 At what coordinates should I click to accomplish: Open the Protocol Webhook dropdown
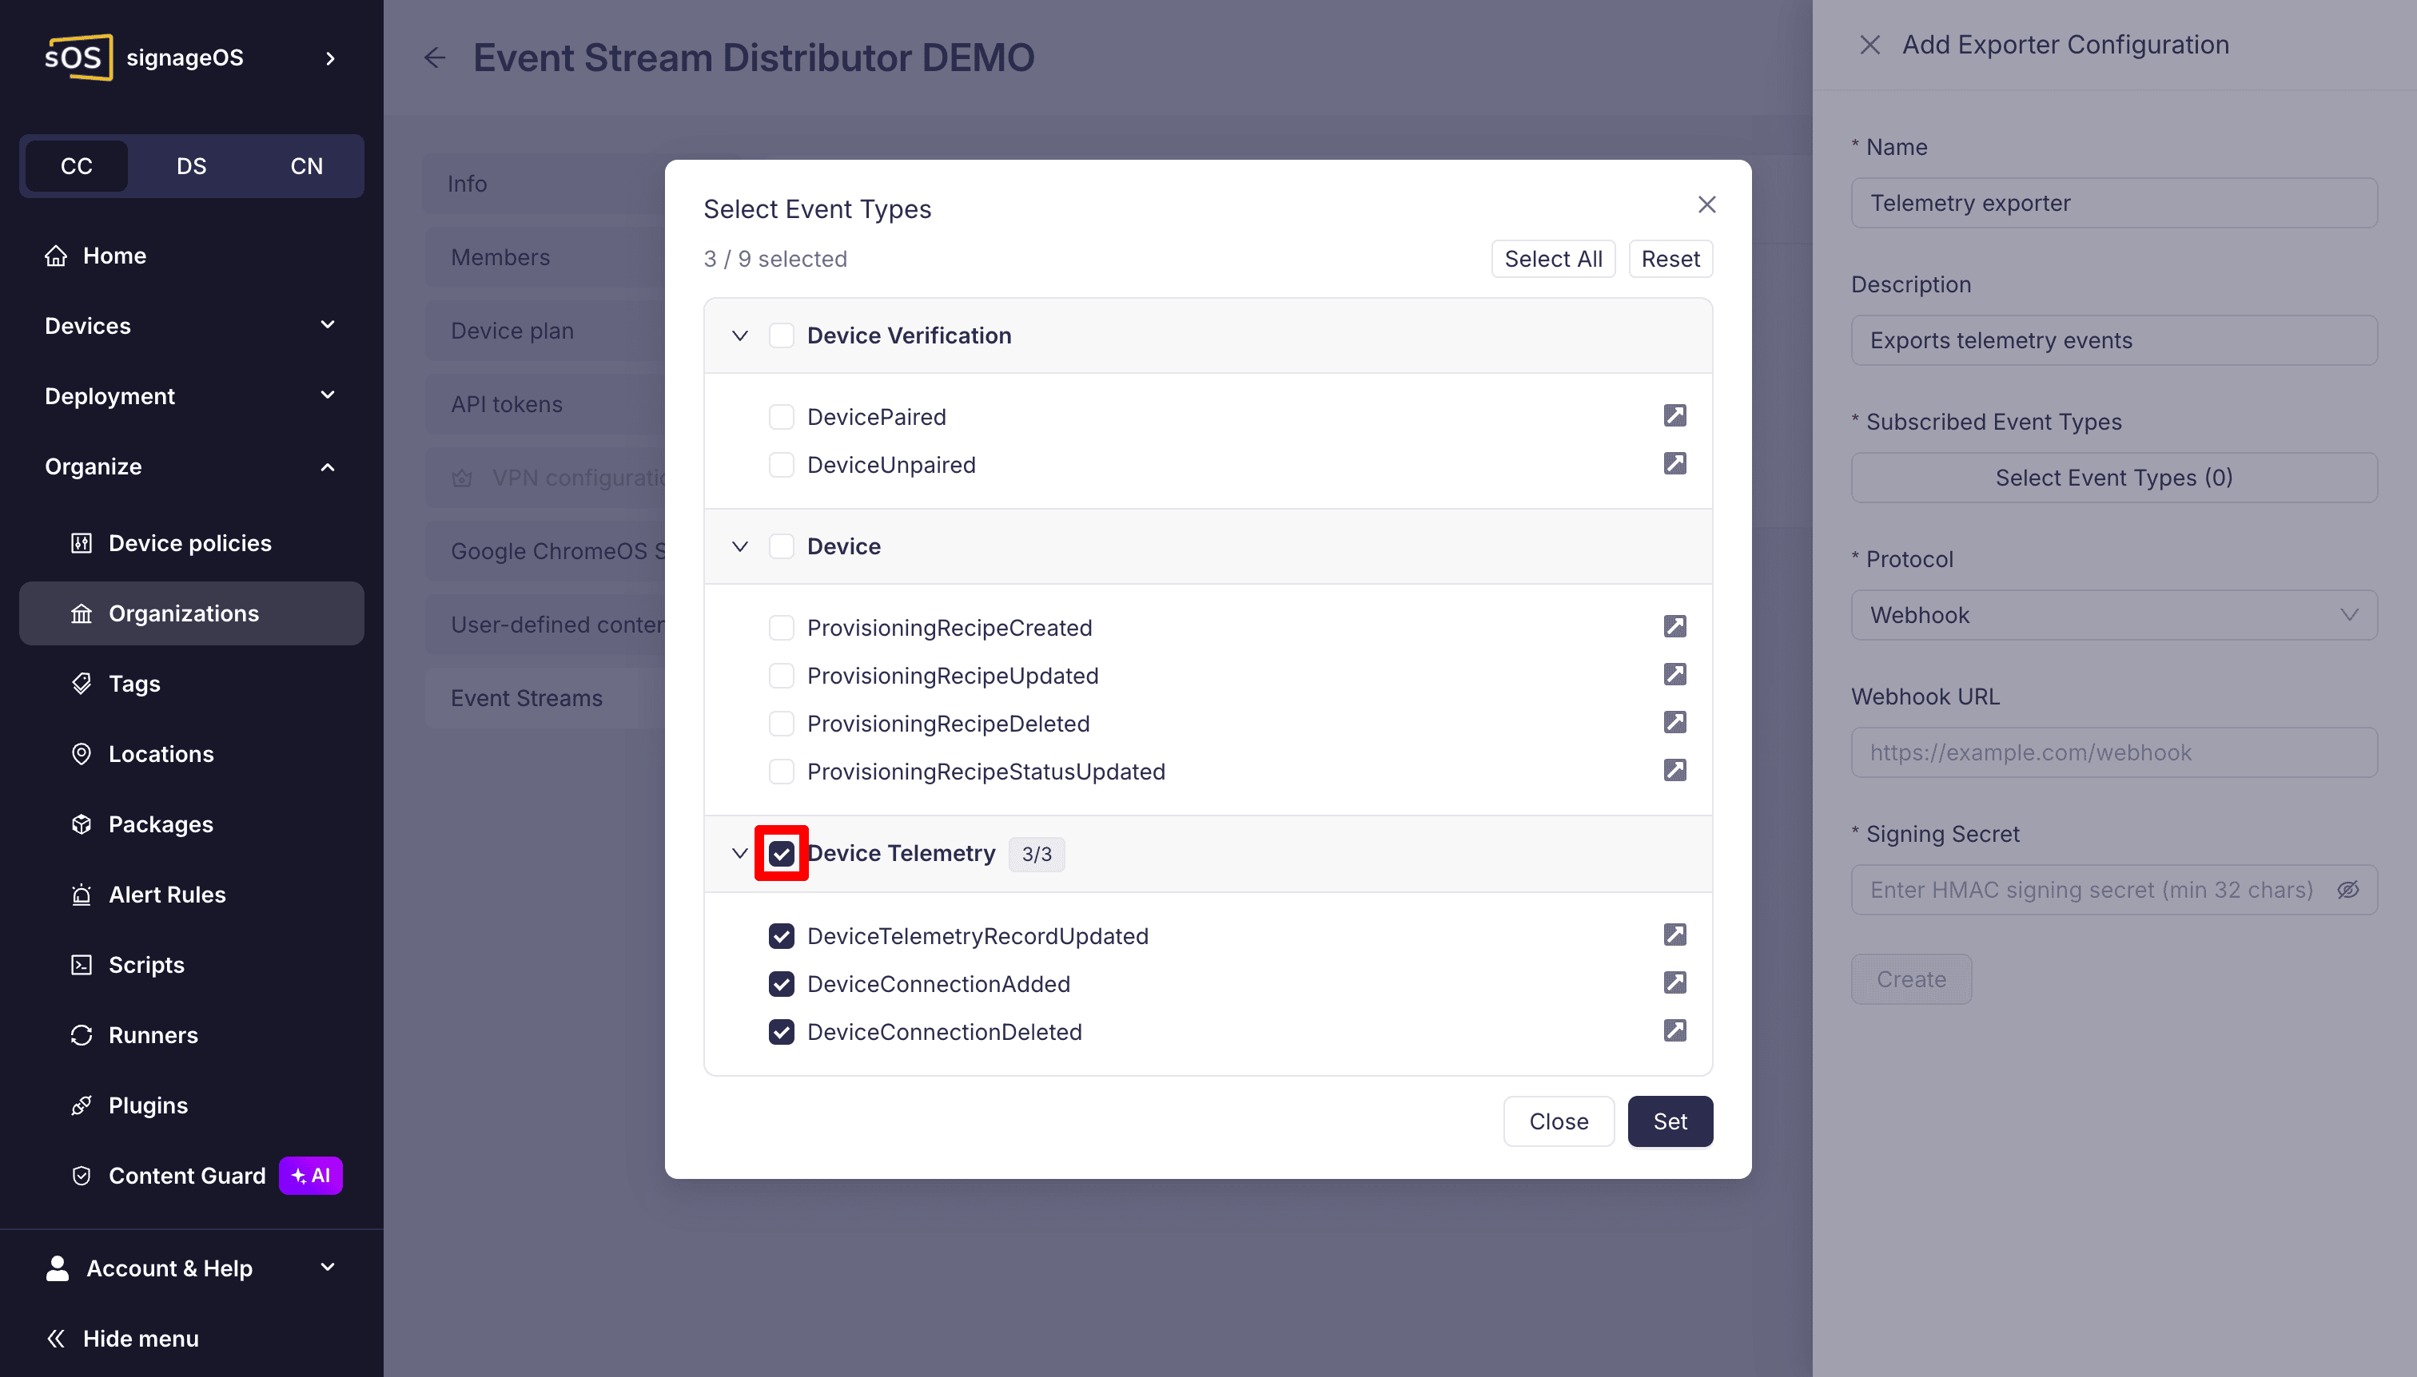2113,616
